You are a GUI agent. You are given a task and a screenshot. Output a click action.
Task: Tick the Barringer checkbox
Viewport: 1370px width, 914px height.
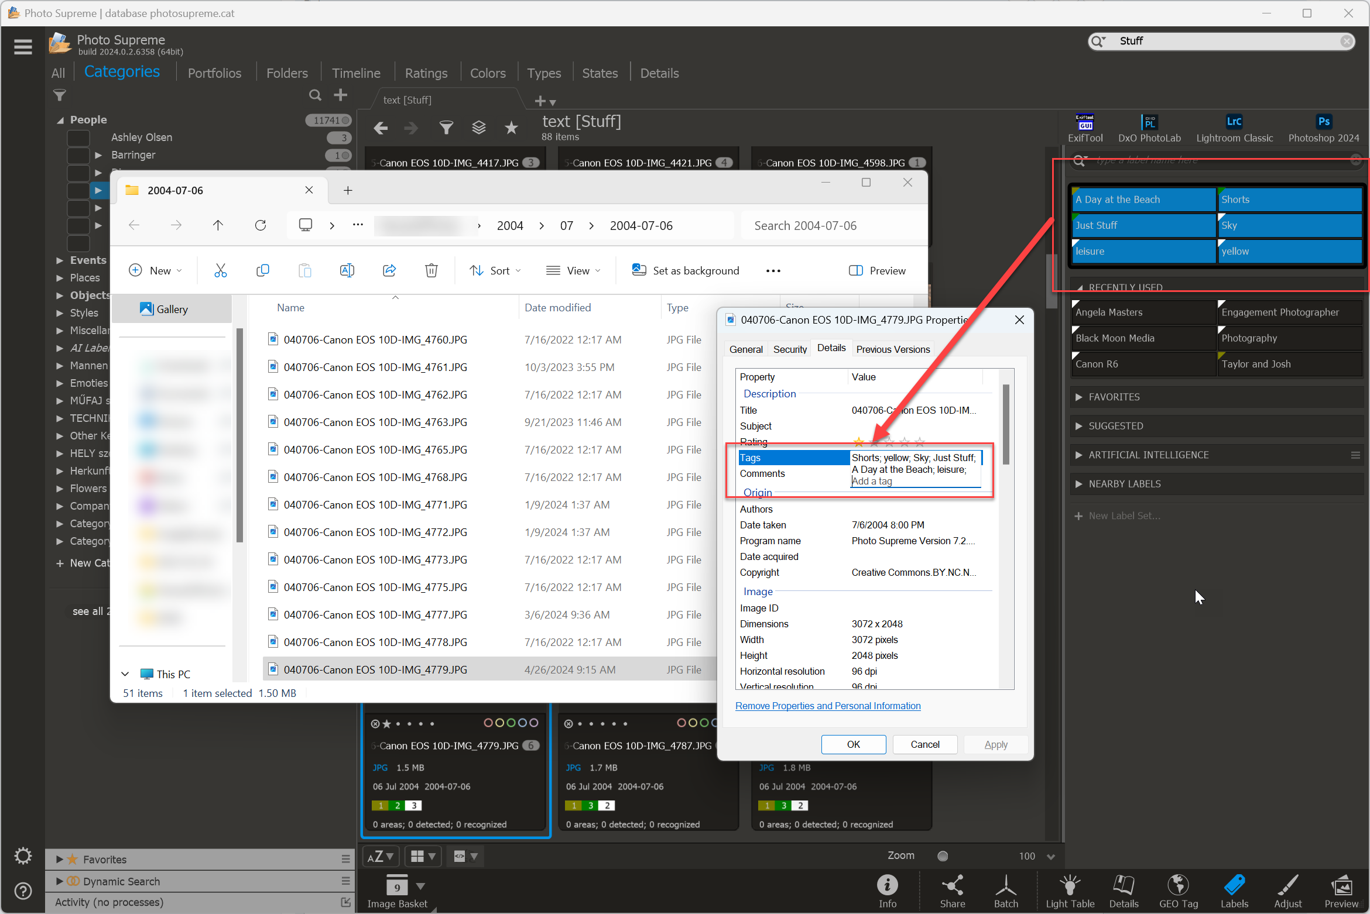(78, 155)
